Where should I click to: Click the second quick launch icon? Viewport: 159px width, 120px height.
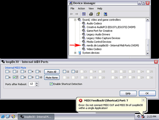tap(8, 117)
